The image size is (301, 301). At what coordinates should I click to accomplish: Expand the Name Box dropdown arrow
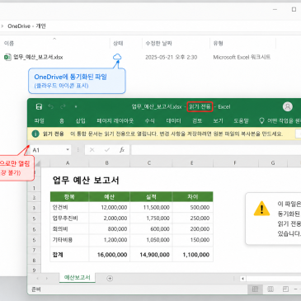click(68, 150)
